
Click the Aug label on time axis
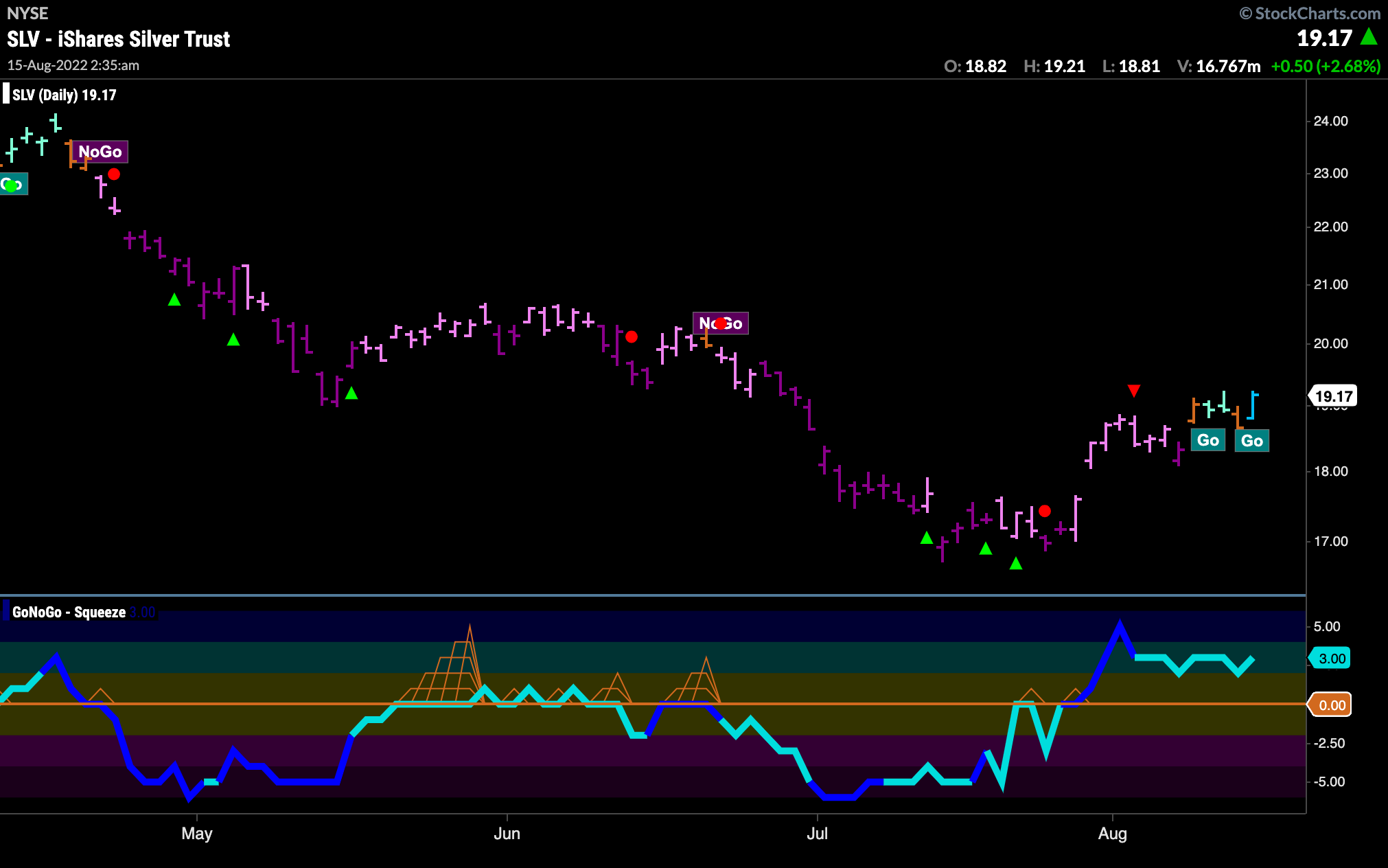pyautogui.click(x=1113, y=834)
